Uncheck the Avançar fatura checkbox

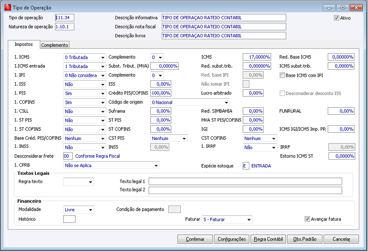coord(307,219)
